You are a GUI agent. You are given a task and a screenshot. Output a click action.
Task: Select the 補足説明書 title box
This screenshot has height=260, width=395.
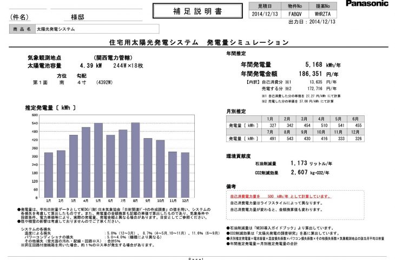tap(198, 11)
